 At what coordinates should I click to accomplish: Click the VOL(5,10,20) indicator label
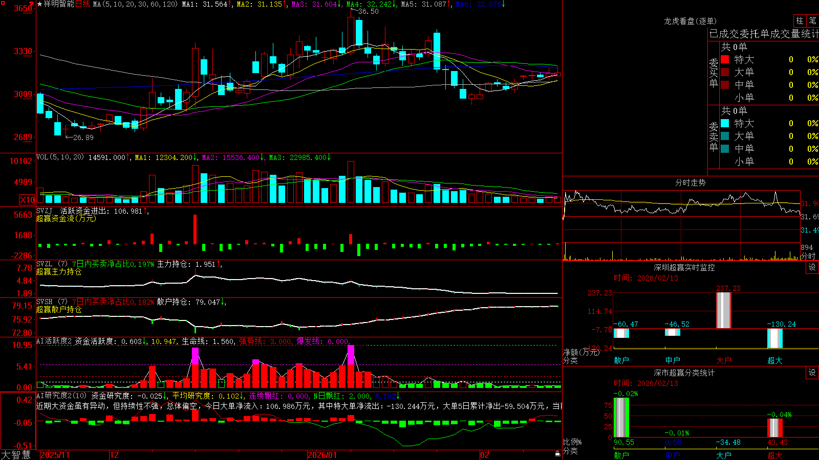pos(60,157)
